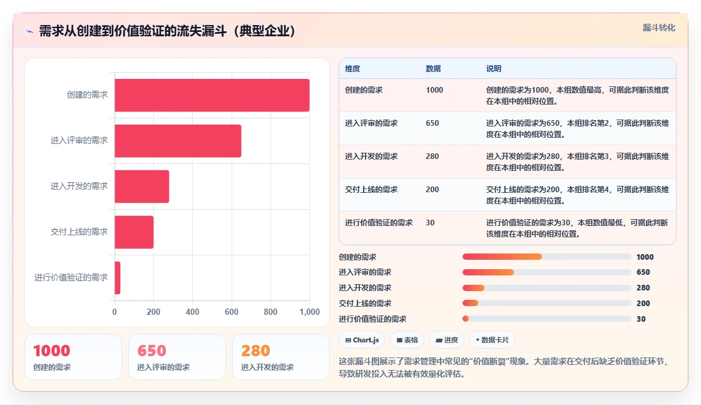
Task: Click the 交付上线的需求 bar in the chart
Action: 134,232
